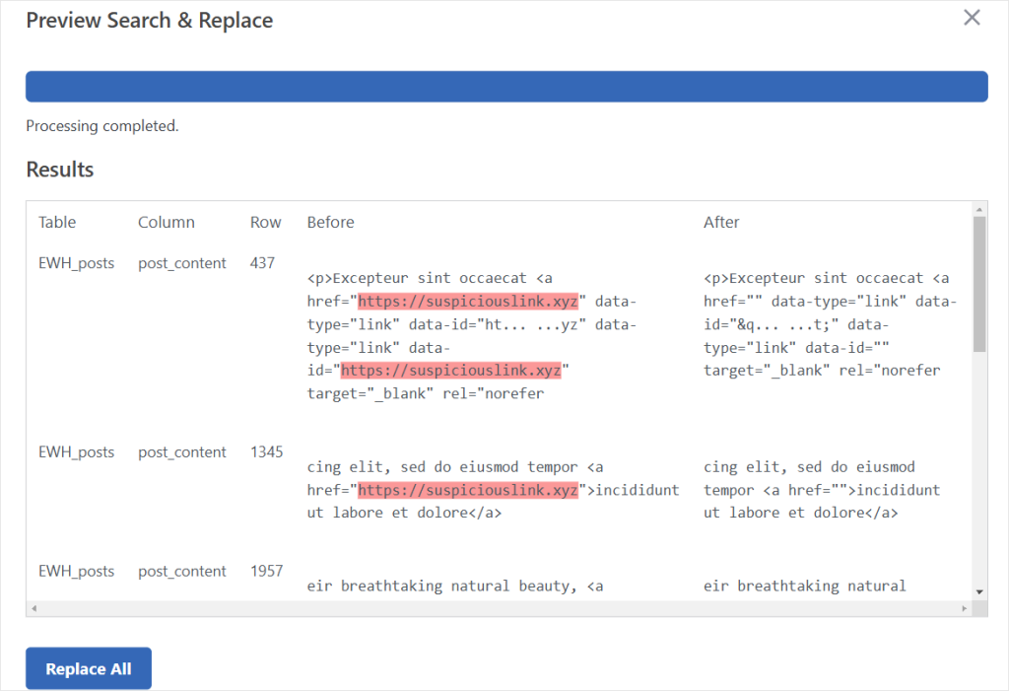Click row number 1957 in results
Viewport: 1009px width, 691px height.
266,571
